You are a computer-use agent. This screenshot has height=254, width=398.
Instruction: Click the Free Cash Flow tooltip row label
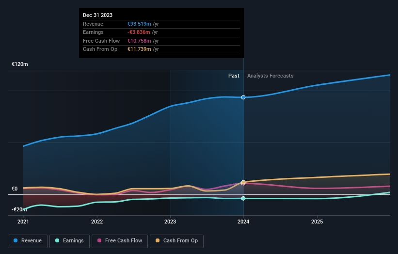[x=101, y=41]
